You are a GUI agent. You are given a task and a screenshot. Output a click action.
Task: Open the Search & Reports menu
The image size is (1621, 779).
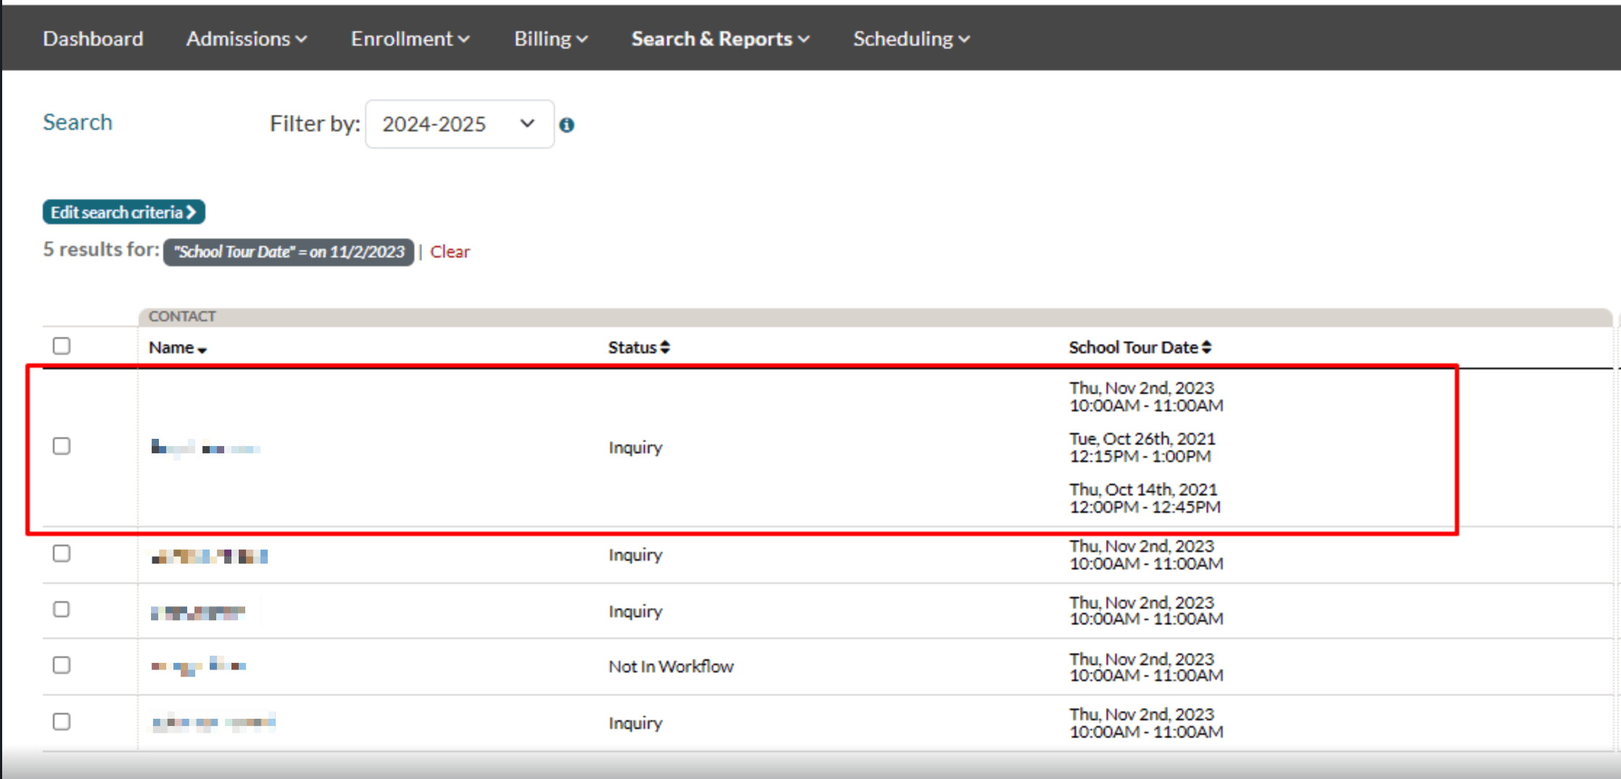pyautogui.click(x=720, y=38)
